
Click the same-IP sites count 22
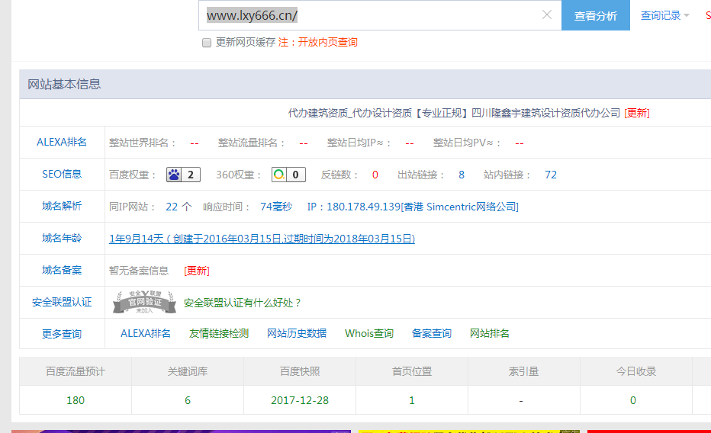[172, 207]
